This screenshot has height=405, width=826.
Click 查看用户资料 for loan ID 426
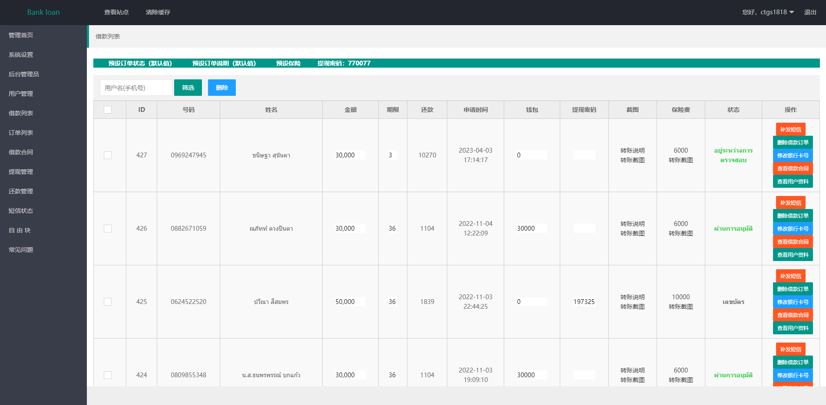tap(793, 255)
